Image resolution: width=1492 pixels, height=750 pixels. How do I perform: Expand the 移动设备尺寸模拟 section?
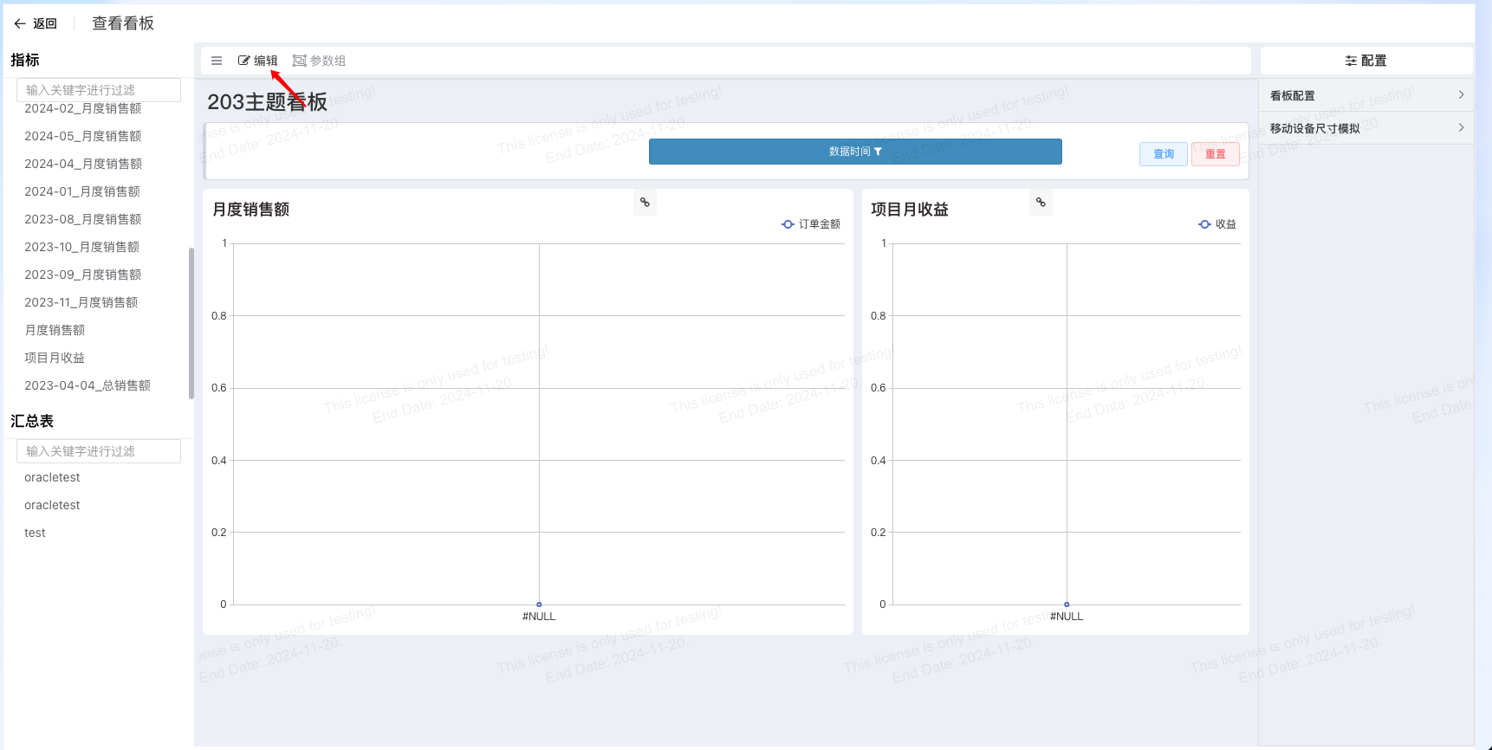[1366, 128]
